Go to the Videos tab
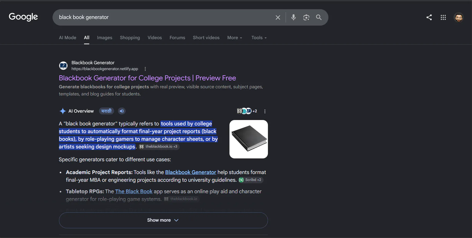Screen dimensions: 472x238 (x=155, y=38)
